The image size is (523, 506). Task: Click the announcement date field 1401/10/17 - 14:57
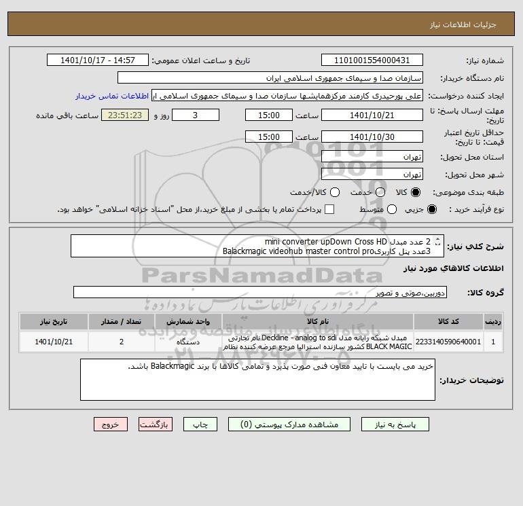(x=98, y=60)
